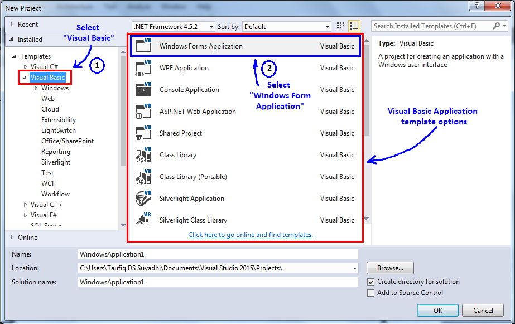Switch to medium icons list view
The image size is (515, 324).
point(354,26)
